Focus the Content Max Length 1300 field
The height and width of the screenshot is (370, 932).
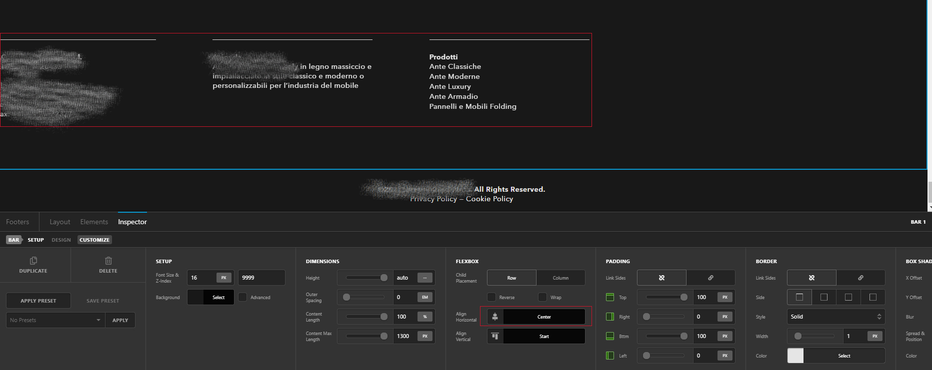[x=405, y=336]
